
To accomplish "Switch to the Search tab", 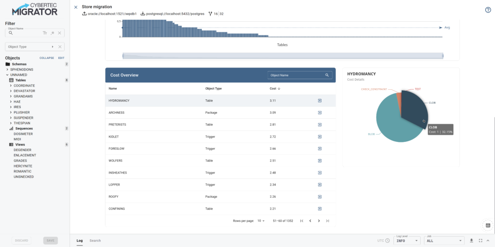I will [95, 240].
